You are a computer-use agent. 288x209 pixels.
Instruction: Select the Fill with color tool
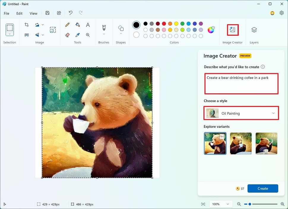point(77,25)
